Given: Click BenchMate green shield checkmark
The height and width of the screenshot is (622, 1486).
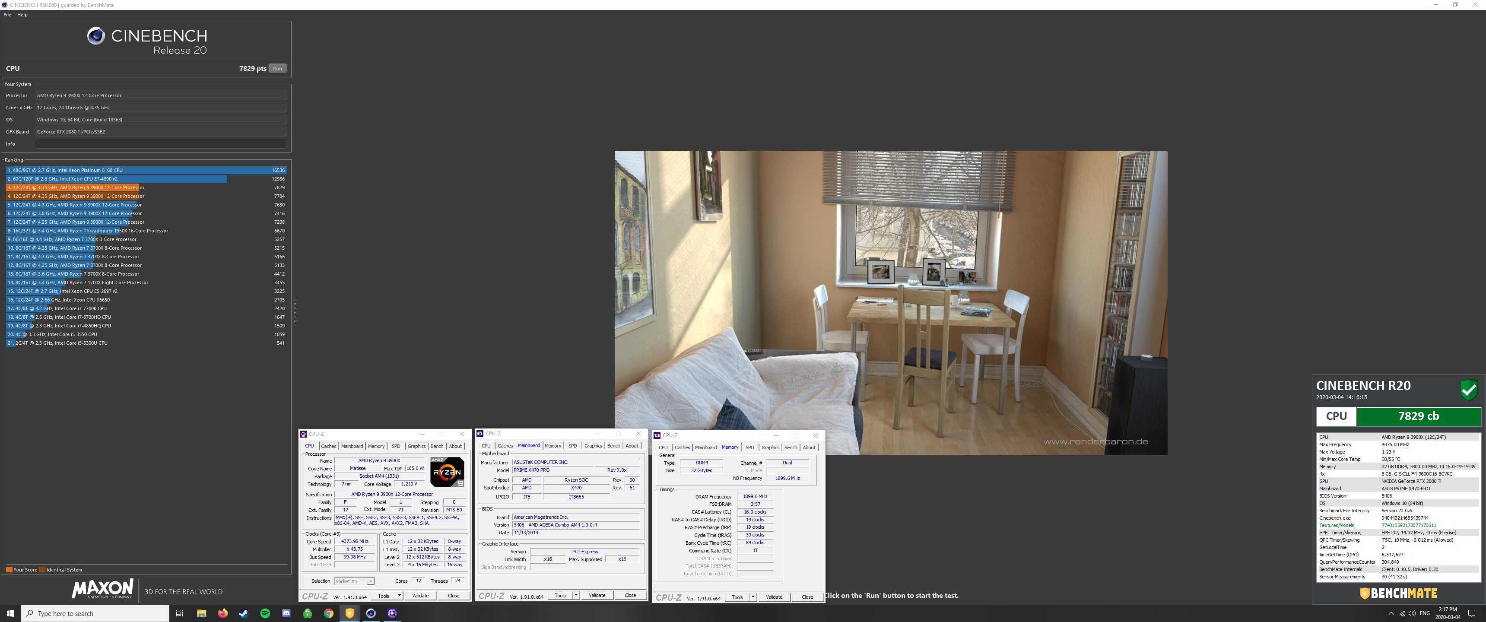Looking at the screenshot, I should tap(1469, 390).
